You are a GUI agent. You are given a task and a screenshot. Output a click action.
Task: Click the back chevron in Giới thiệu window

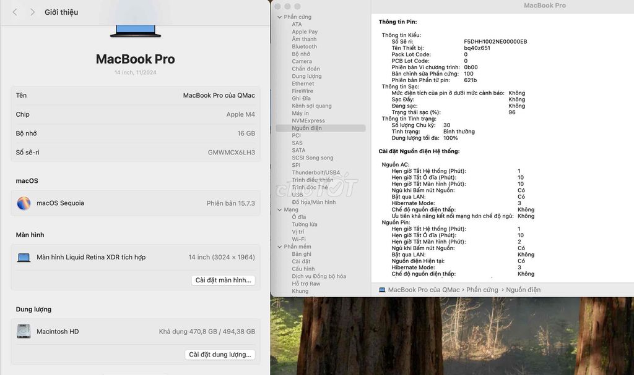pos(14,11)
